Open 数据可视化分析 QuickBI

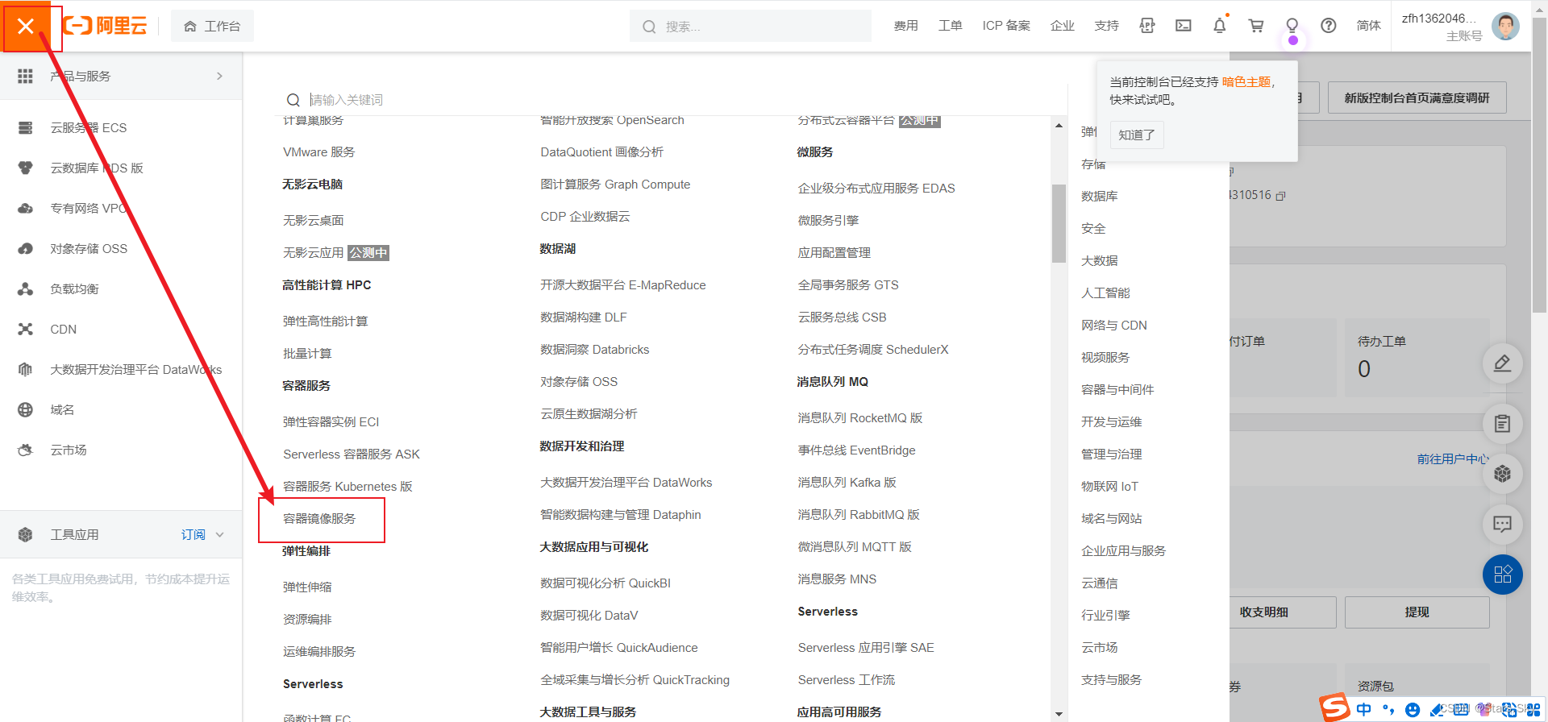tap(605, 583)
